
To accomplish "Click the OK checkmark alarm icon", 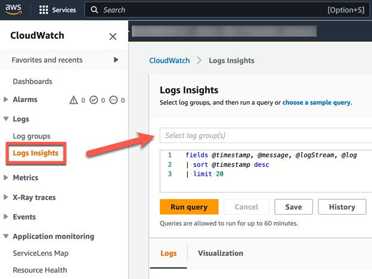I will tap(94, 100).
